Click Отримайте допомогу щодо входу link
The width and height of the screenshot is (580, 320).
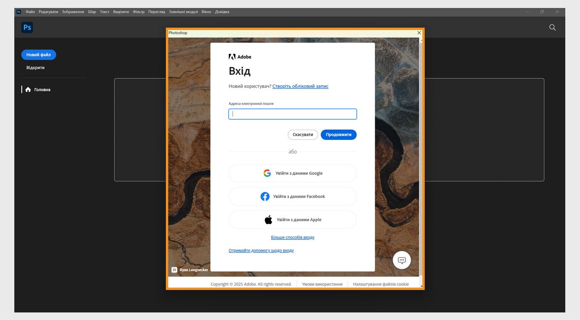point(261,250)
